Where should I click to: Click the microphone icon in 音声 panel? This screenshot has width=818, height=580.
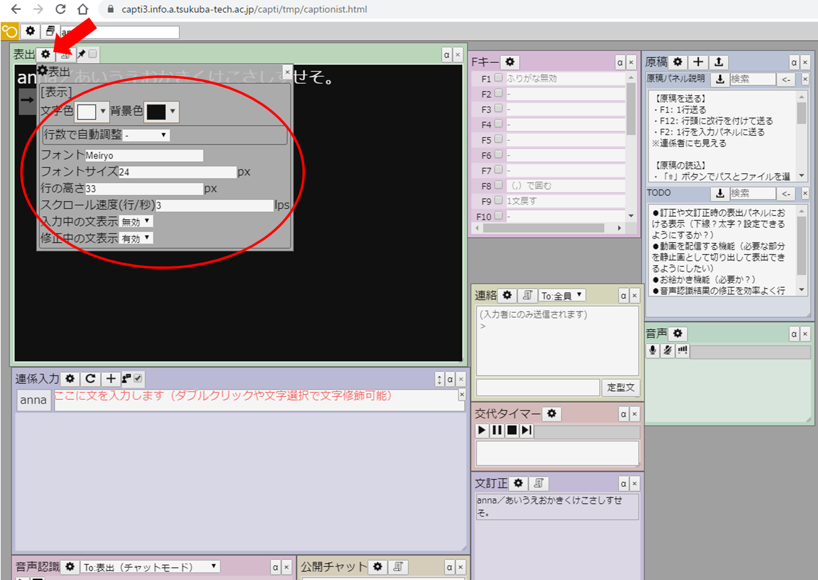pos(653,350)
